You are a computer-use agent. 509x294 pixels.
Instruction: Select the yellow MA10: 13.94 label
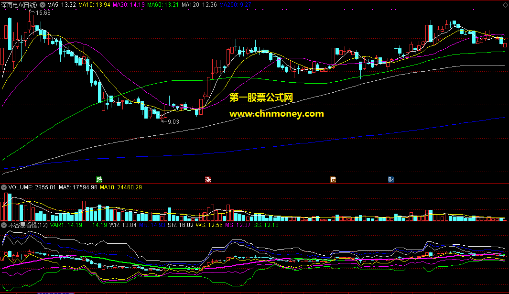[94, 5]
